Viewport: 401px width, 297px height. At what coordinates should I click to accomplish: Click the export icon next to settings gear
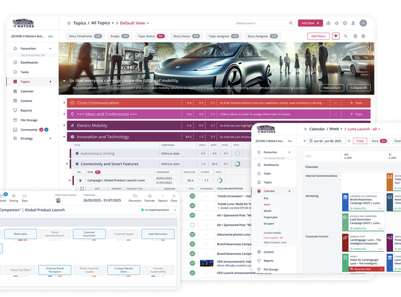click(x=355, y=36)
